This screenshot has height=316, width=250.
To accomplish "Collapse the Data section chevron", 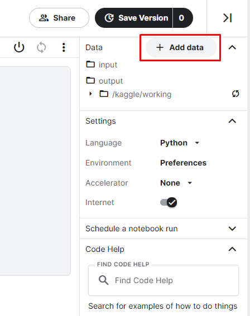I will click(232, 47).
